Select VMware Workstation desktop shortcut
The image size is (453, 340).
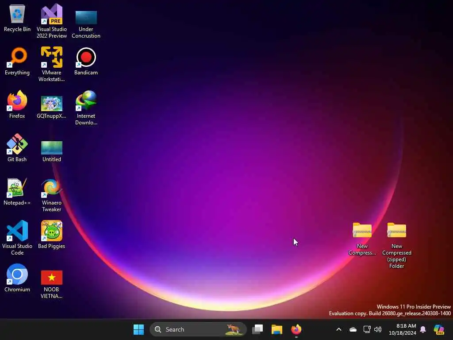click(x=52, y=64)
